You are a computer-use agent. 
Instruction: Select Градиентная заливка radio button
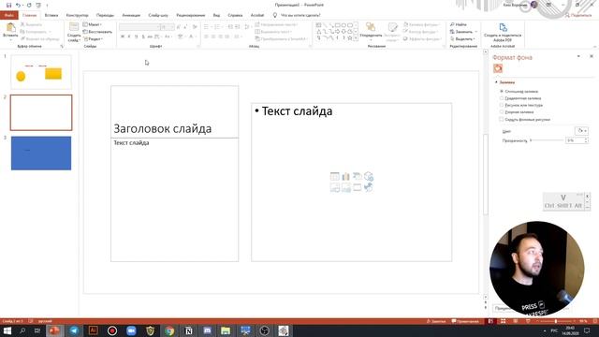502,98
